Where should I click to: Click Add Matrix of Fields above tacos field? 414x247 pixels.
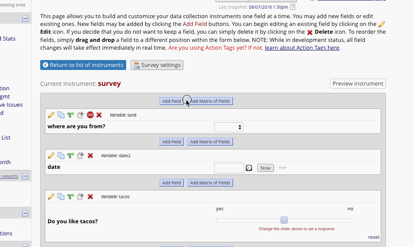[210, 183]
